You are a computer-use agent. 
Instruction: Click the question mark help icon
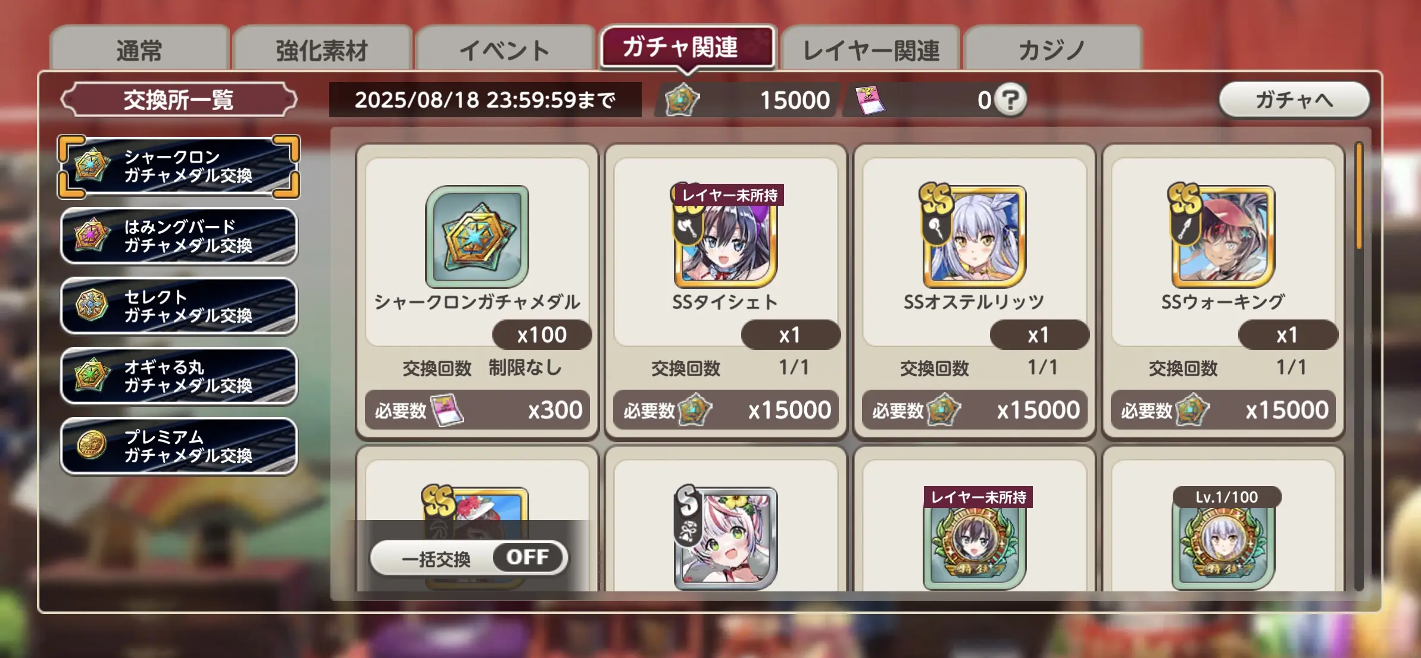point(1011,100)
